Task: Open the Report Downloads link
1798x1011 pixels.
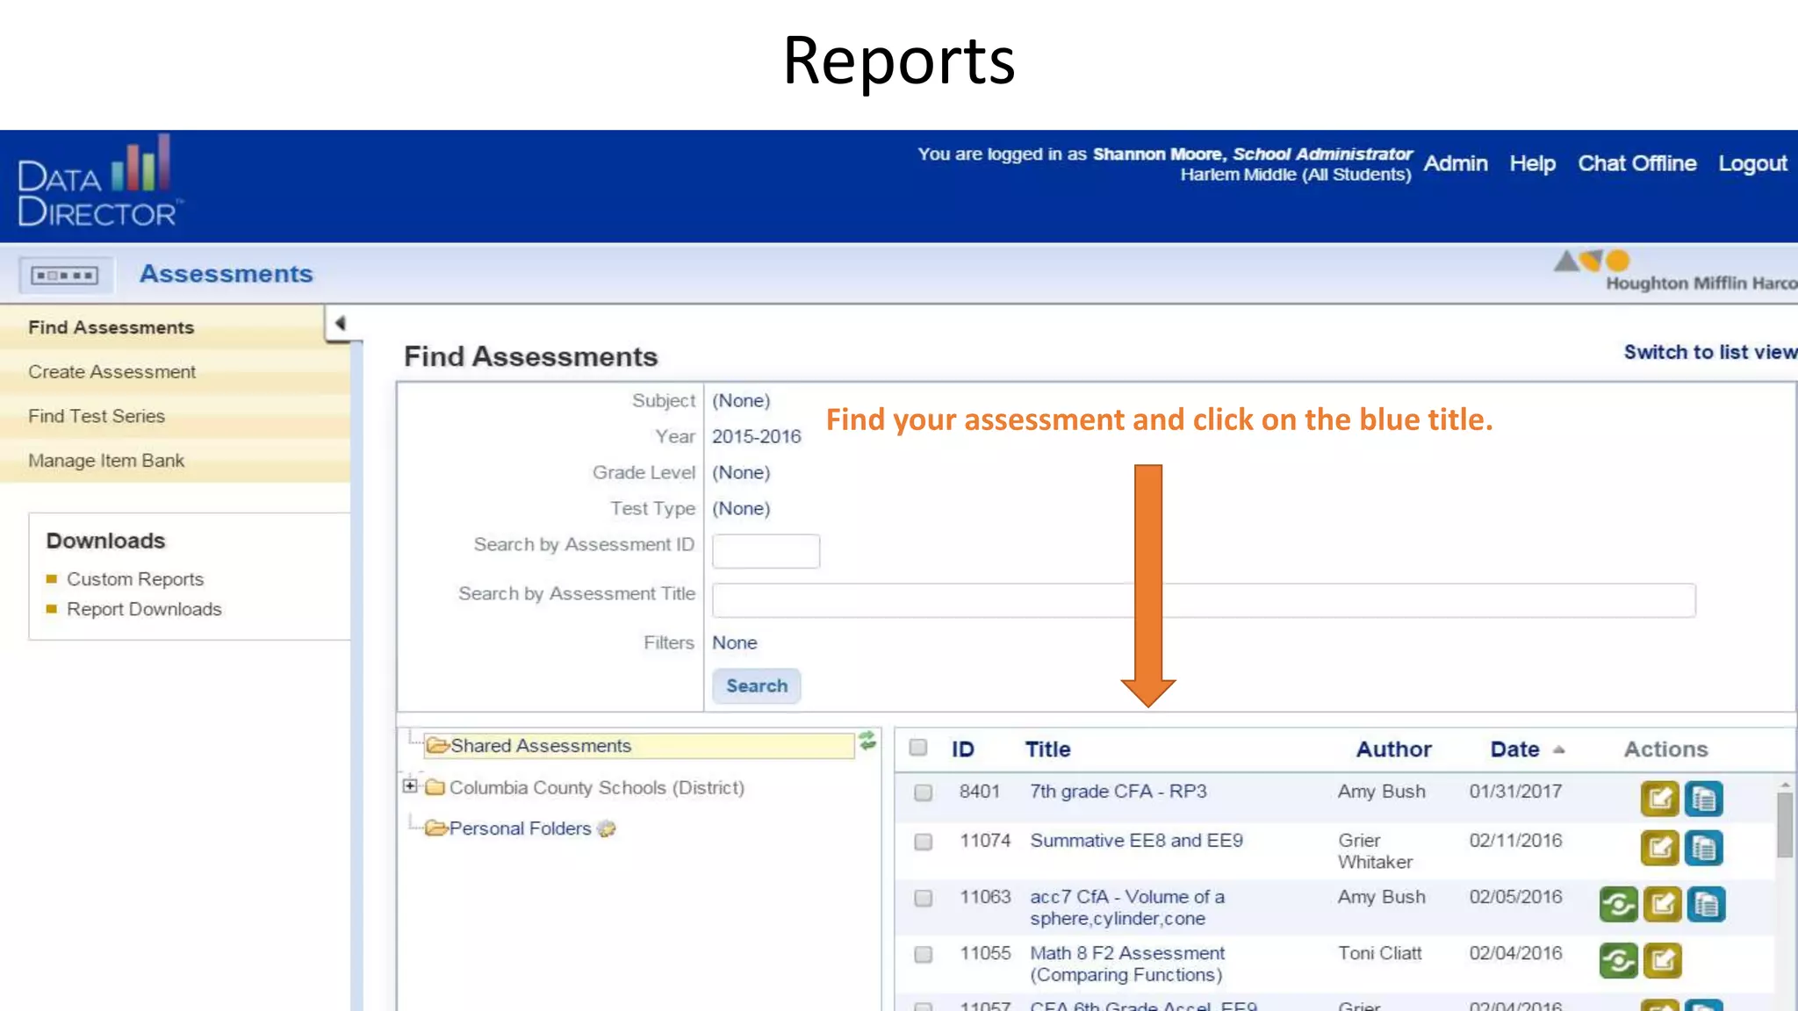Action: pos(144,609)
